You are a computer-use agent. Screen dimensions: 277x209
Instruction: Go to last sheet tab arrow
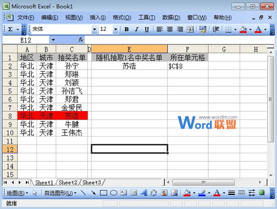pyautogui.click(x=27, y=182)
